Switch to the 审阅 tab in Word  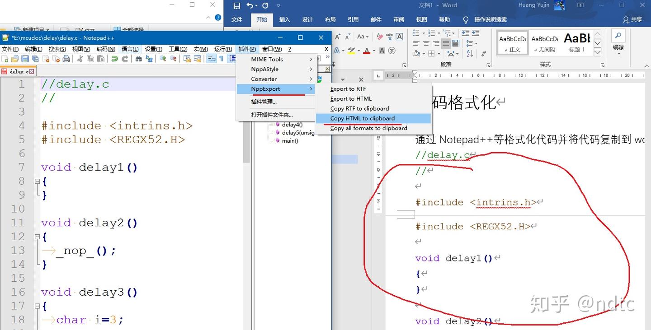coord(399,19)
